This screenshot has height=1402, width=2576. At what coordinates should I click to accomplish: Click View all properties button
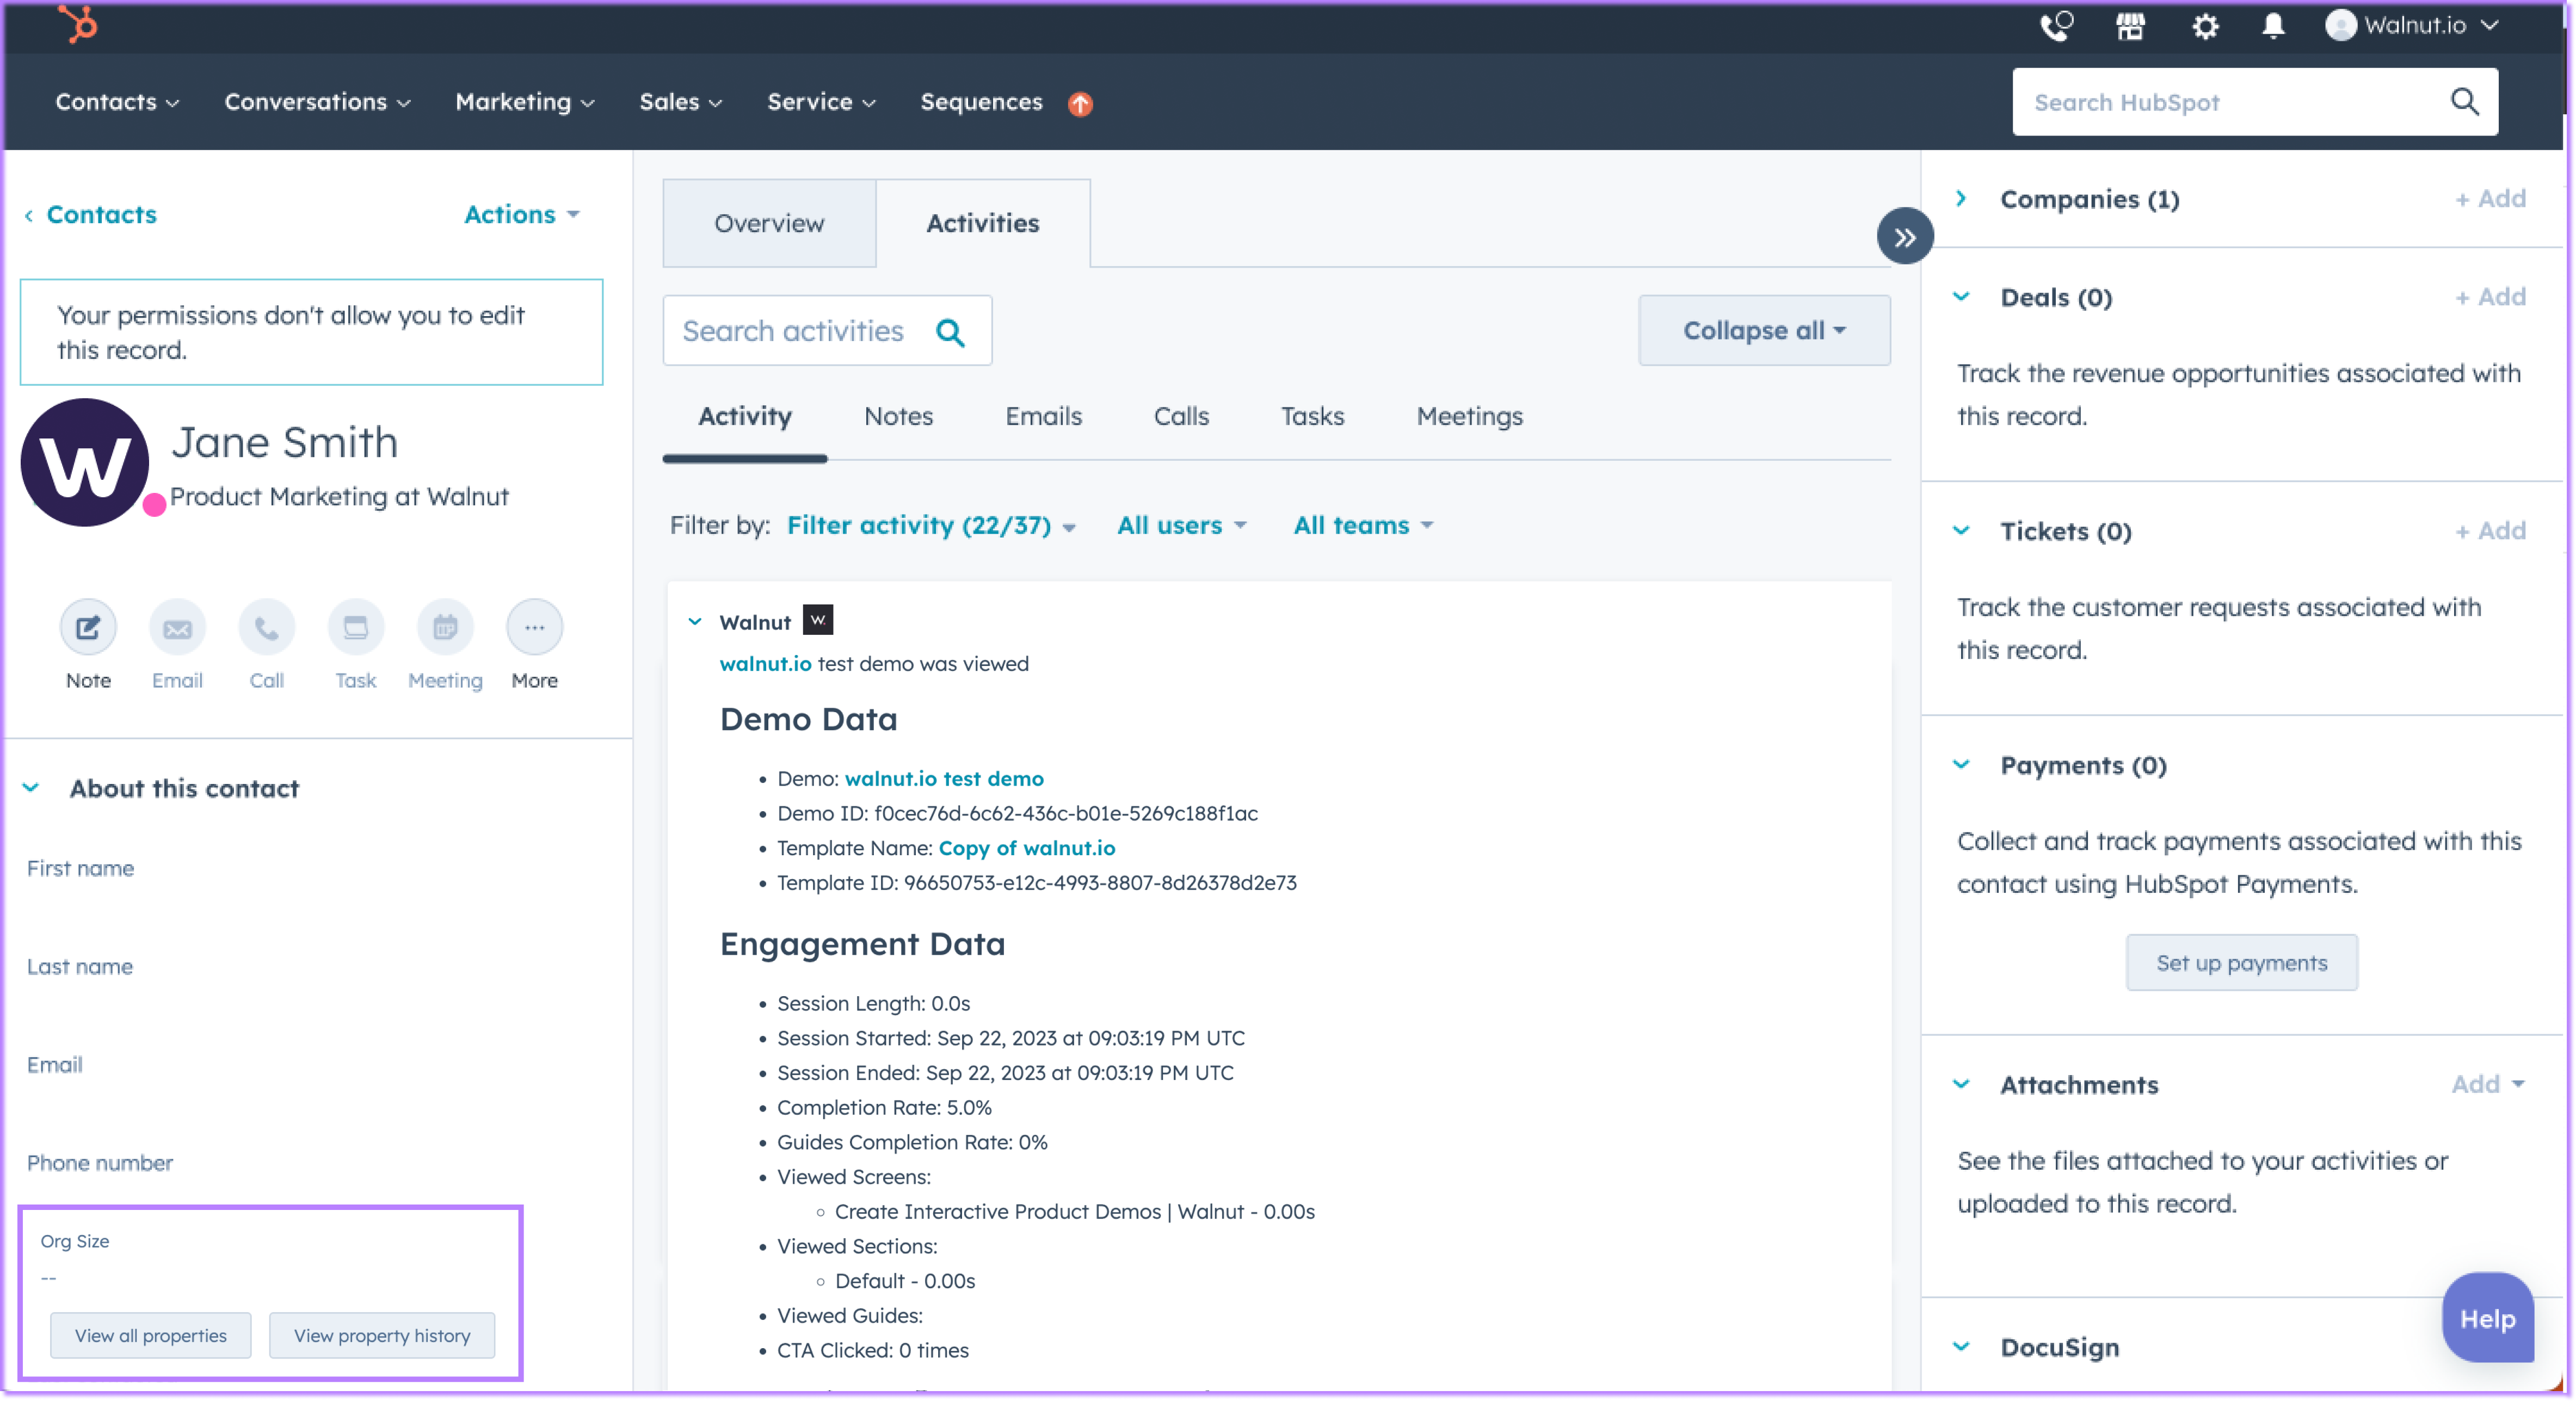(151, 1336)
